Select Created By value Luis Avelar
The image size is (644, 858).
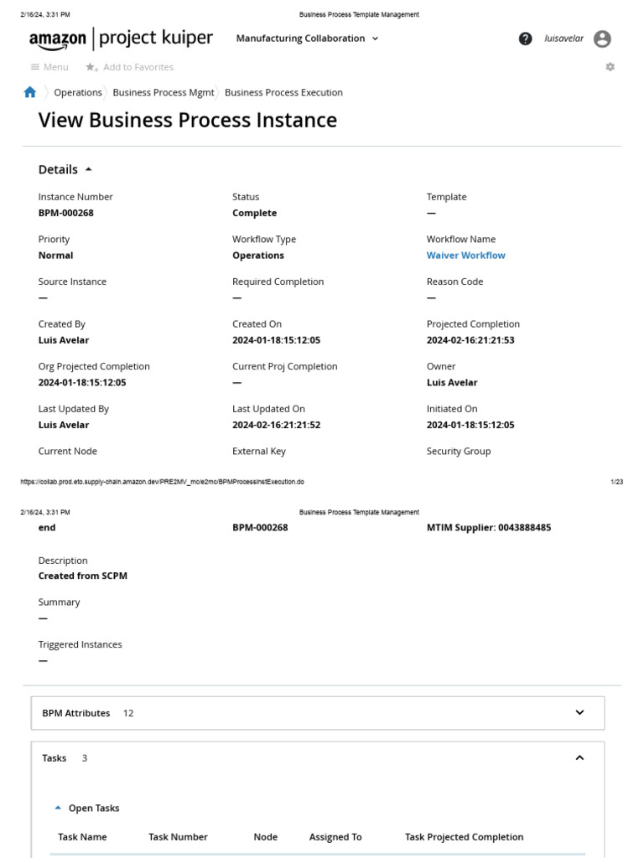click(x=64, y=340)
